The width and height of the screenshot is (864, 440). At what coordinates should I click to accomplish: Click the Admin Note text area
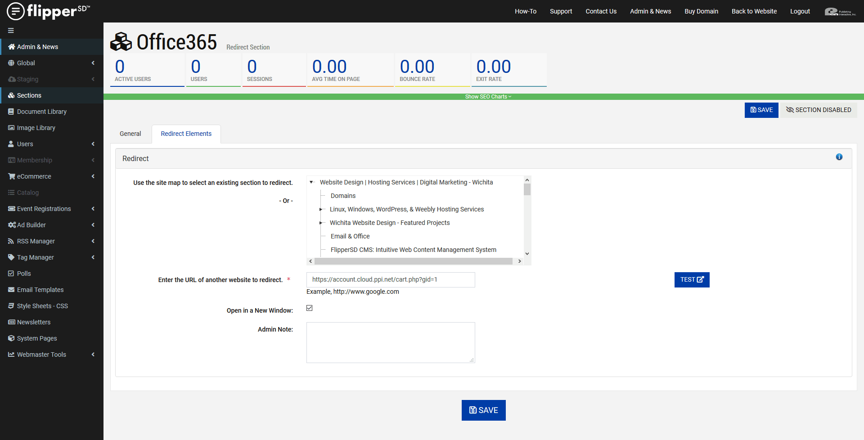pyautogui.click(x=391, y=342)
